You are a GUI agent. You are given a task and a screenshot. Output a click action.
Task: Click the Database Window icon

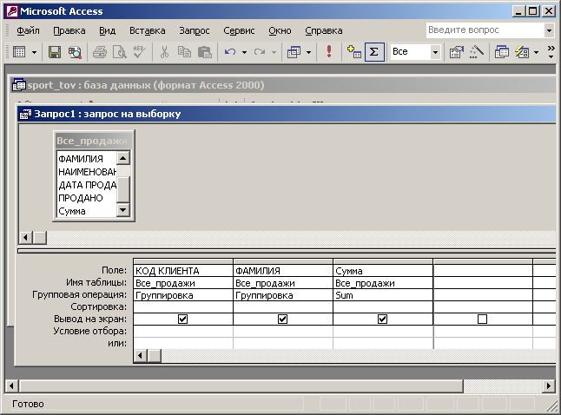[502, 52]
